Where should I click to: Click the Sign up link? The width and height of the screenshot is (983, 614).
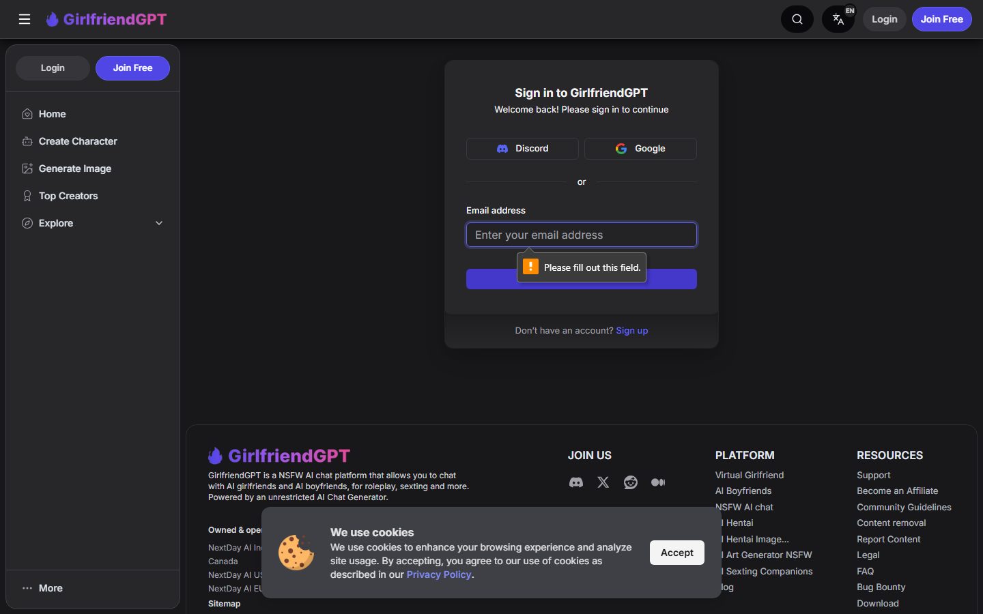point(632,330)
